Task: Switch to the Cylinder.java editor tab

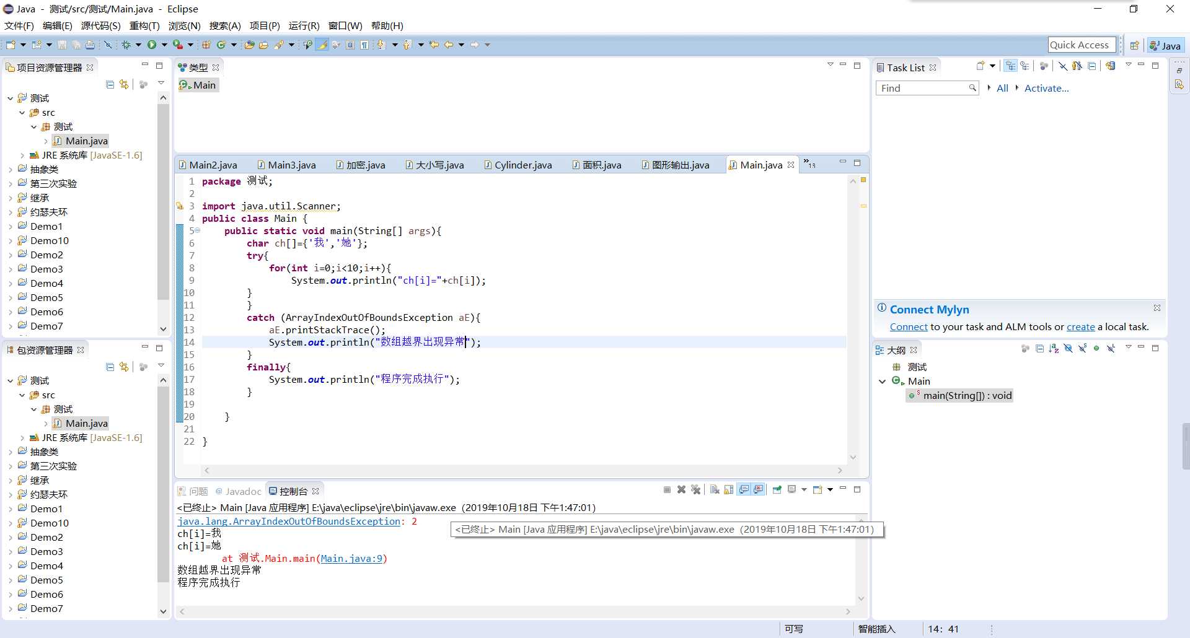Action: pos(518,165)
